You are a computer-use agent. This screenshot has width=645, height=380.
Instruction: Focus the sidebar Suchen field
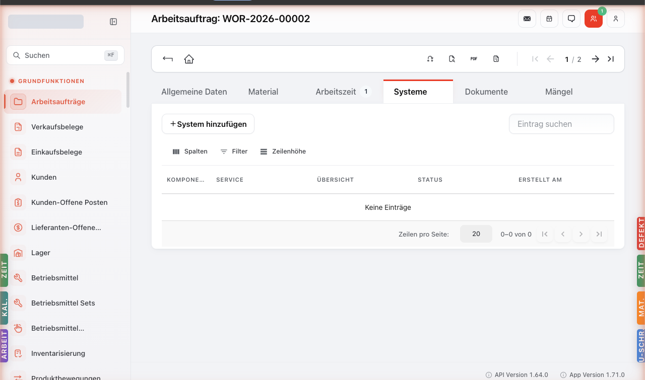(65, 55)
